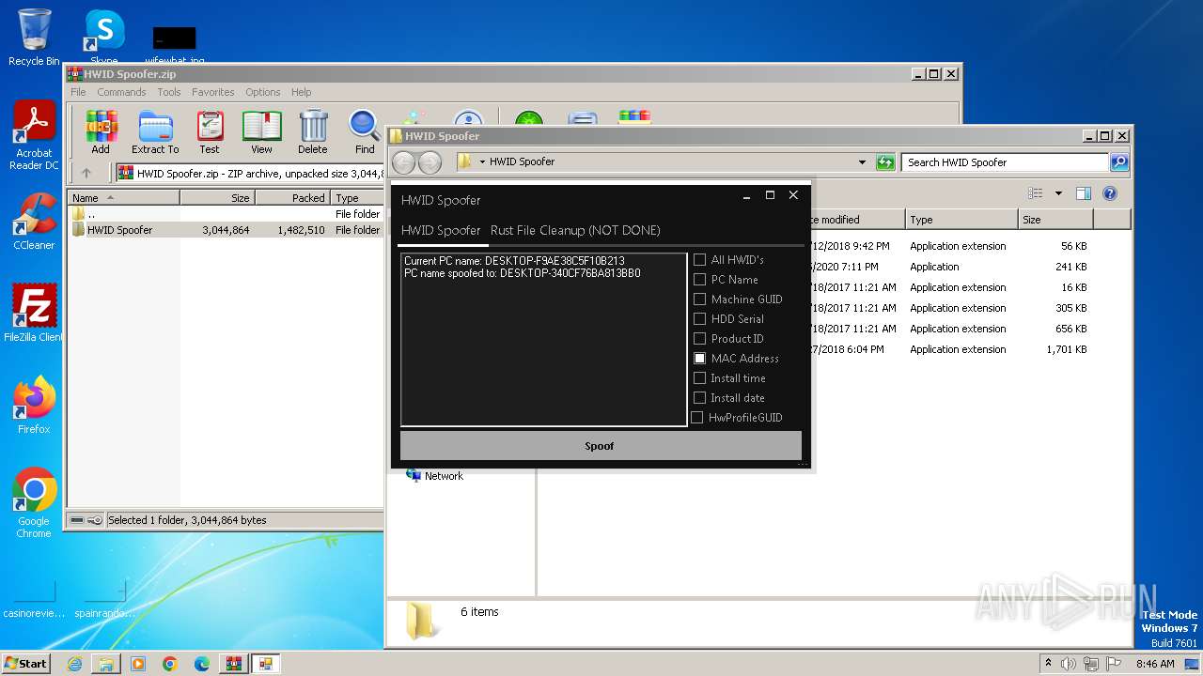Select CCleaner desktop shortcut
The width and height of the screenshot is (1203, 676).
(x=34, y=222)
